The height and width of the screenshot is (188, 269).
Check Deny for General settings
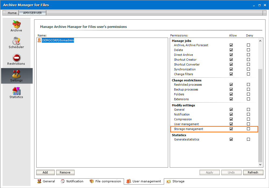pos(248,109)
